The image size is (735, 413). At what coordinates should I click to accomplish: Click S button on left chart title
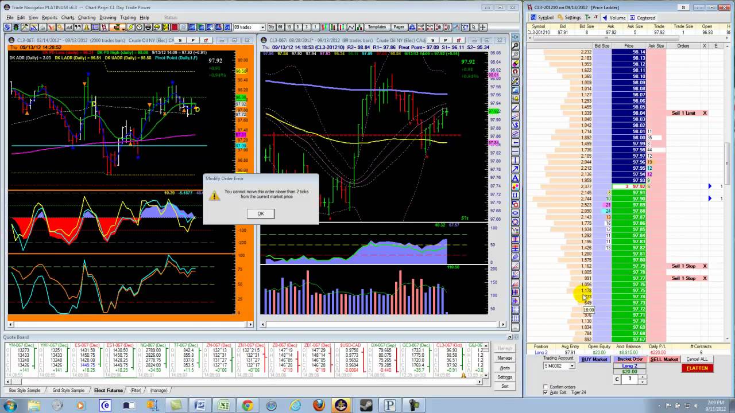[180, 40]
